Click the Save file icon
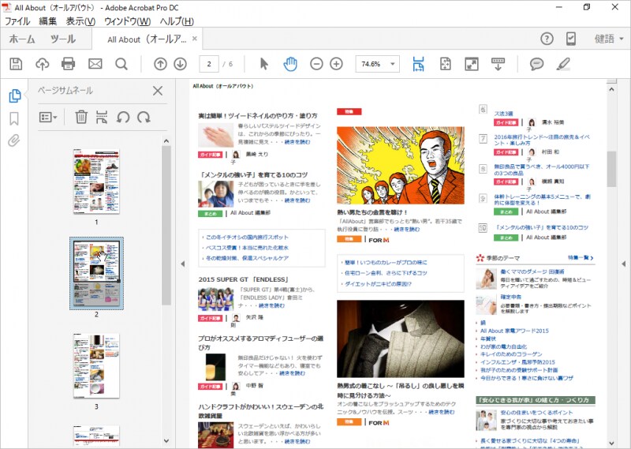The width and height of the screenshot is (631, 449). [x=16, y=64]
